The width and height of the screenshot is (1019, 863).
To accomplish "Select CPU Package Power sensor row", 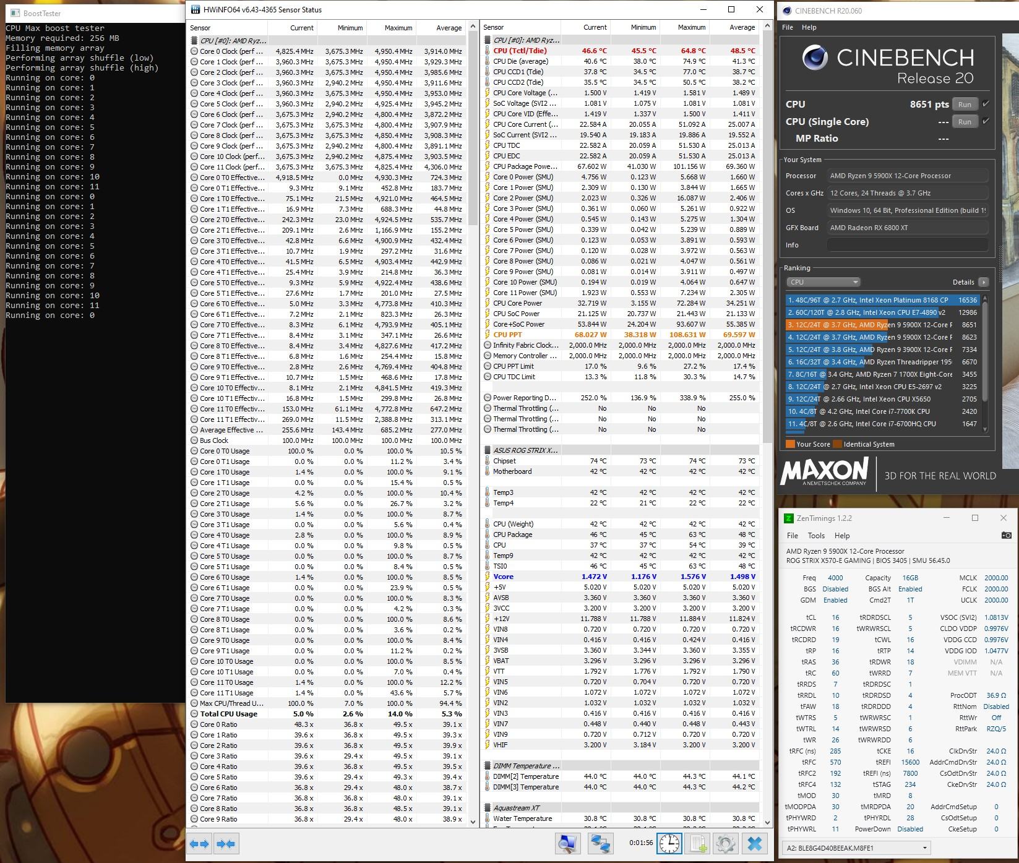I will [x=621, y=166].
